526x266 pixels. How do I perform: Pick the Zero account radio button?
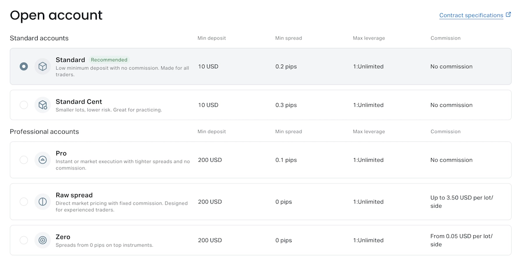pyautogui.click(x=24, y=240)
